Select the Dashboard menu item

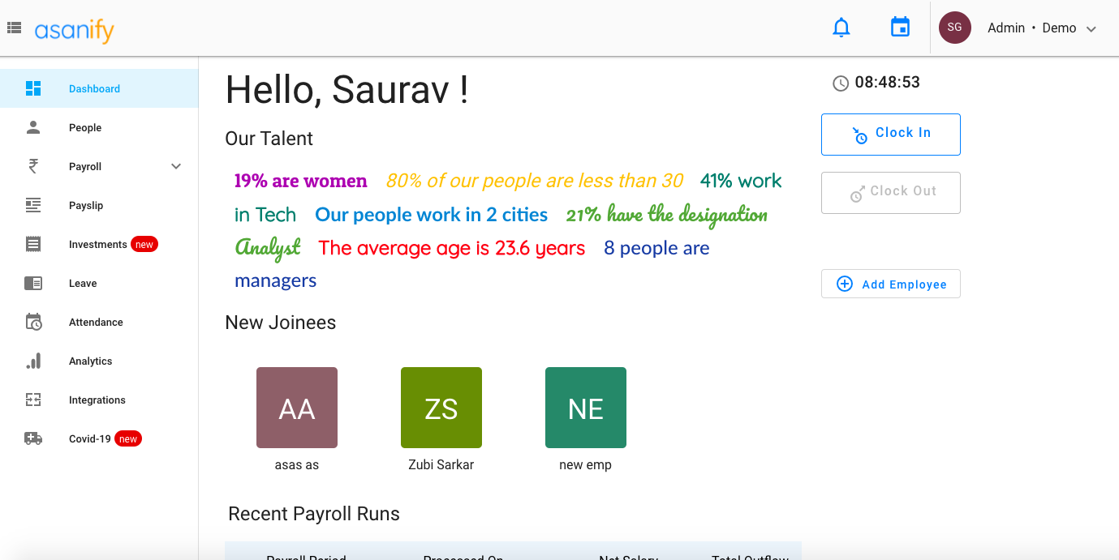94,88
